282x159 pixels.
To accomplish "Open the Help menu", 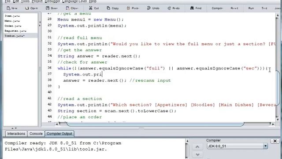I will (x=93, y=1).
